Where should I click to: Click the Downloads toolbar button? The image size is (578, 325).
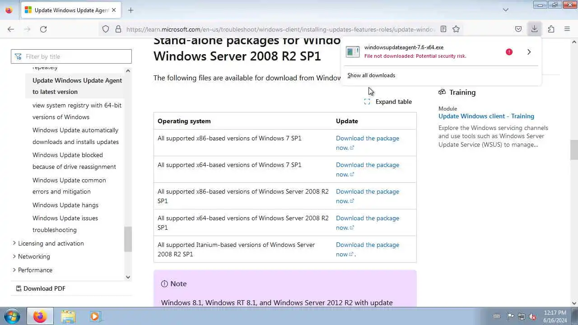(x=534, y=29)
